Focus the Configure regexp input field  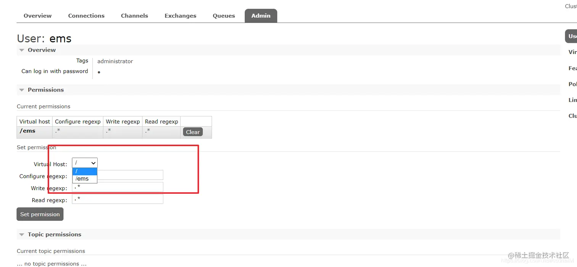(118, 175)
